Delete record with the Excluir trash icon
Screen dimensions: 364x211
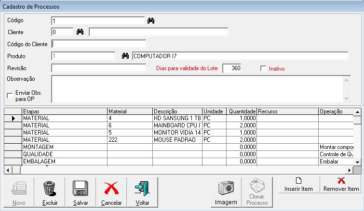(50, 191)
